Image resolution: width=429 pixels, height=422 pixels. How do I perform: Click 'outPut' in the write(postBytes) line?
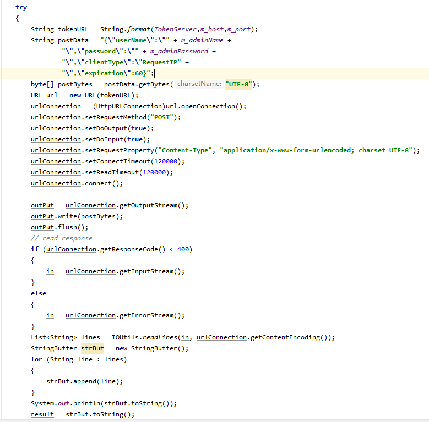tap(42, 216)
